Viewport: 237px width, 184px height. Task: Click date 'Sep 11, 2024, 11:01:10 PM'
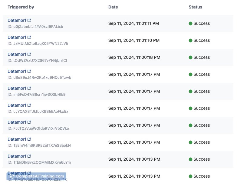coord(134,40)
